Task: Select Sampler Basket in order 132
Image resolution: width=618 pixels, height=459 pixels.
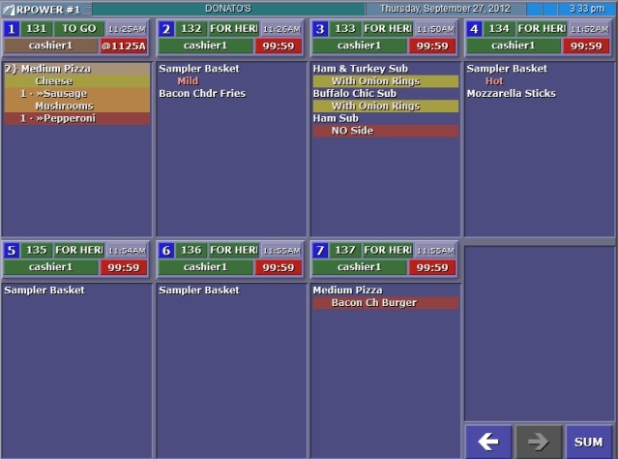Action: pyautogui.click(x=199, y=69)
